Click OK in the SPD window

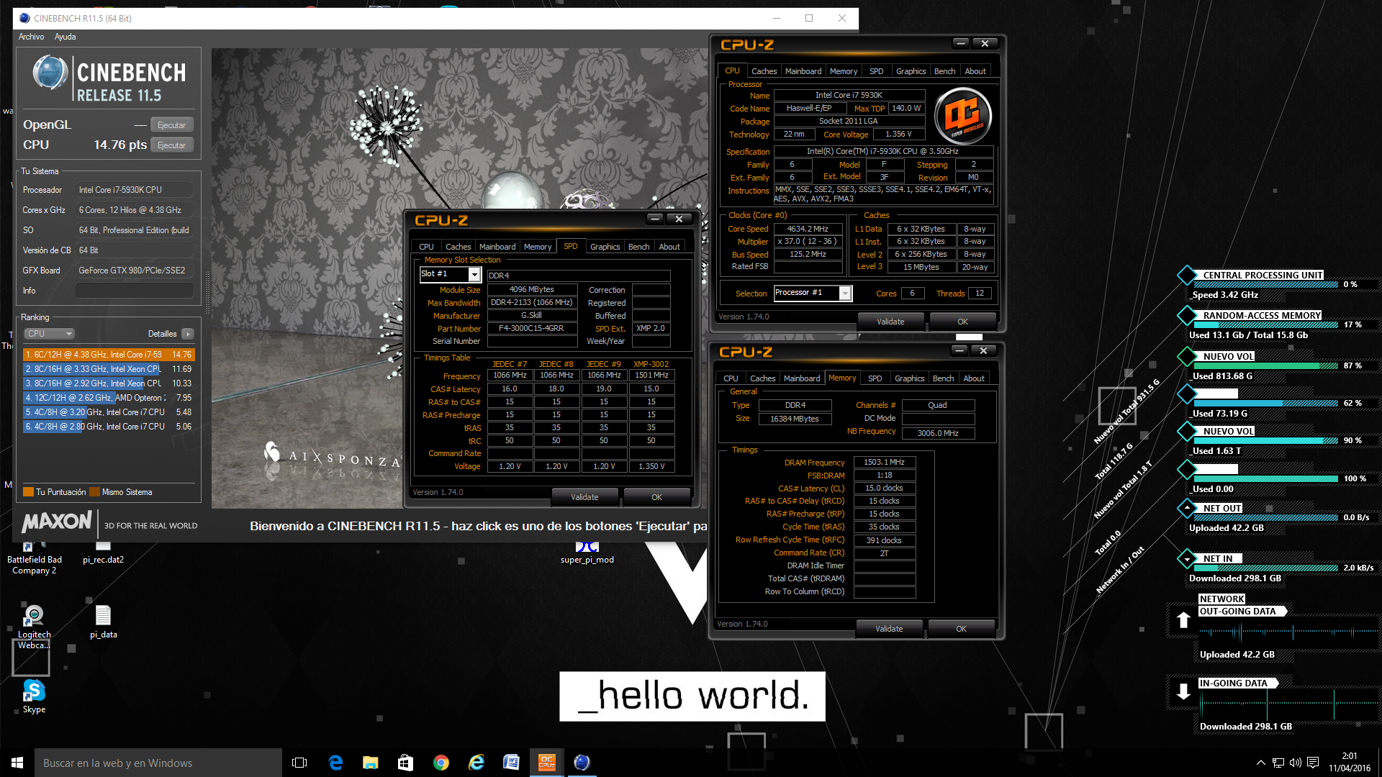coord(656,497)
